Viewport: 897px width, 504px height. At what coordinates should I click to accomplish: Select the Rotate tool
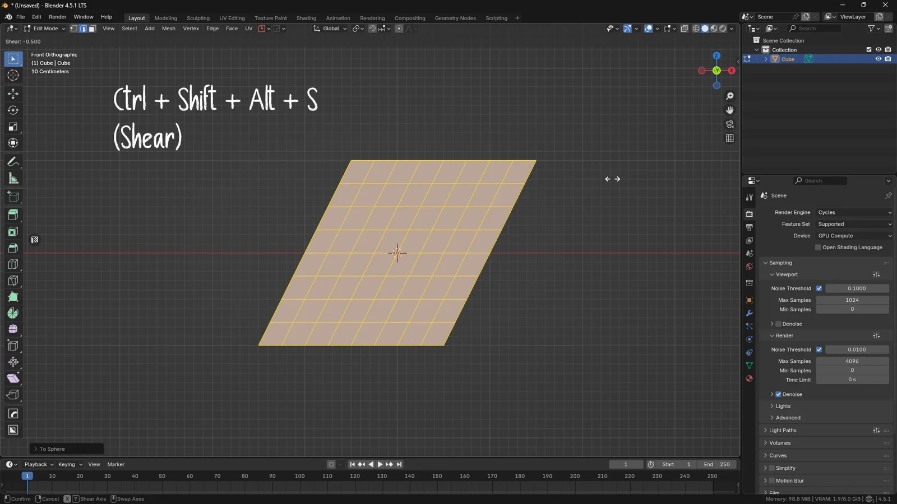coord(13,110)
